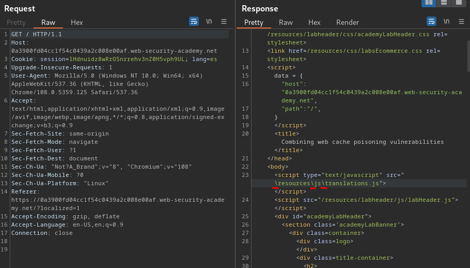Select the top-bottom split layout icon

pyautogui.click(x=444, y=3)
